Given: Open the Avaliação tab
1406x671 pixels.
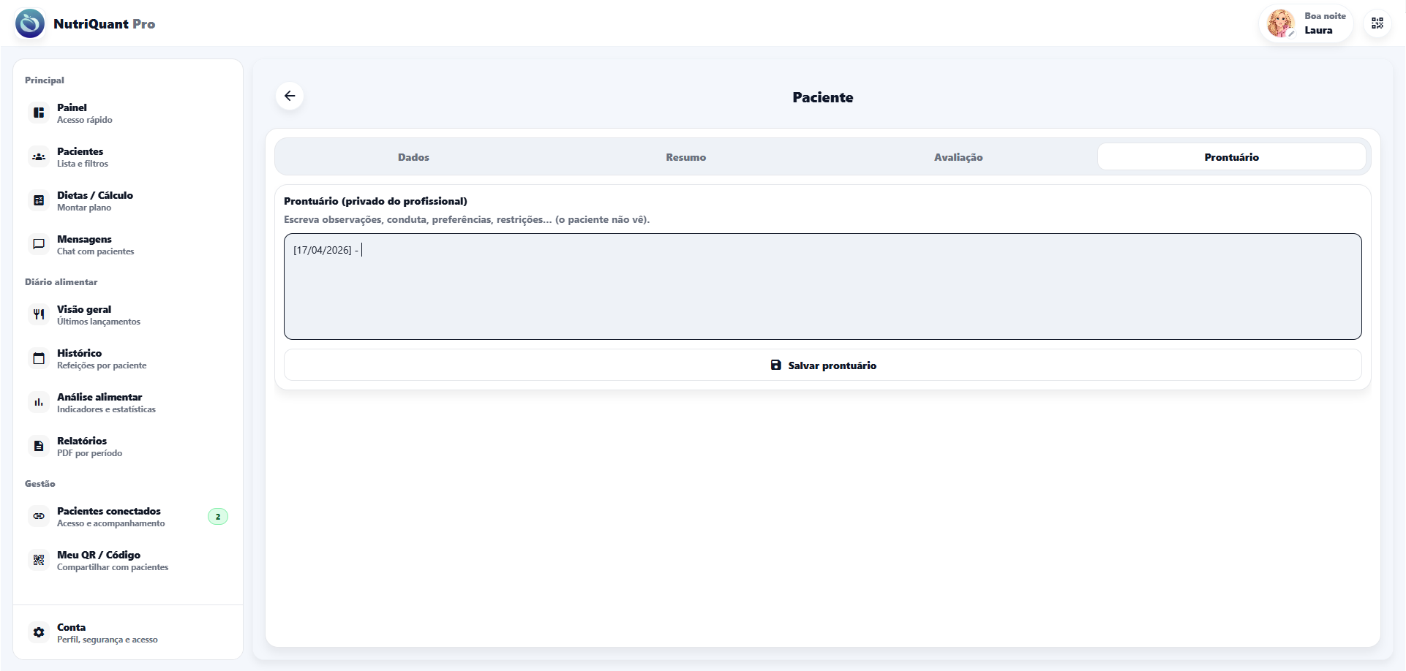Looking at the screenshot, I should pyautogui.click(x=958, y=157).
